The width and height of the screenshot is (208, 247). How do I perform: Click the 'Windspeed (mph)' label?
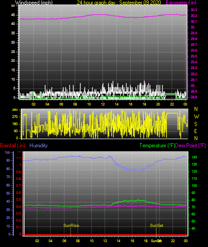point(33,3)
